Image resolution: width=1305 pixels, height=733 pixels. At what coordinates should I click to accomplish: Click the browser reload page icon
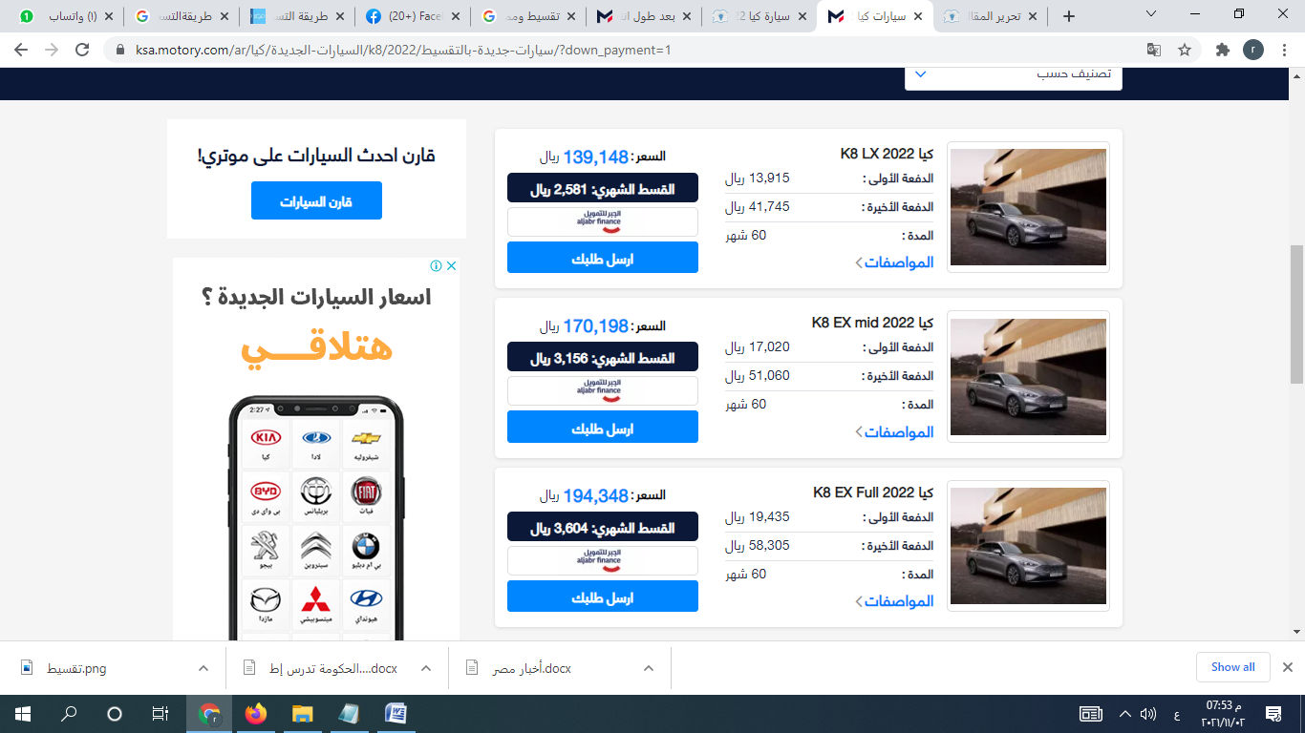point(82,50)
